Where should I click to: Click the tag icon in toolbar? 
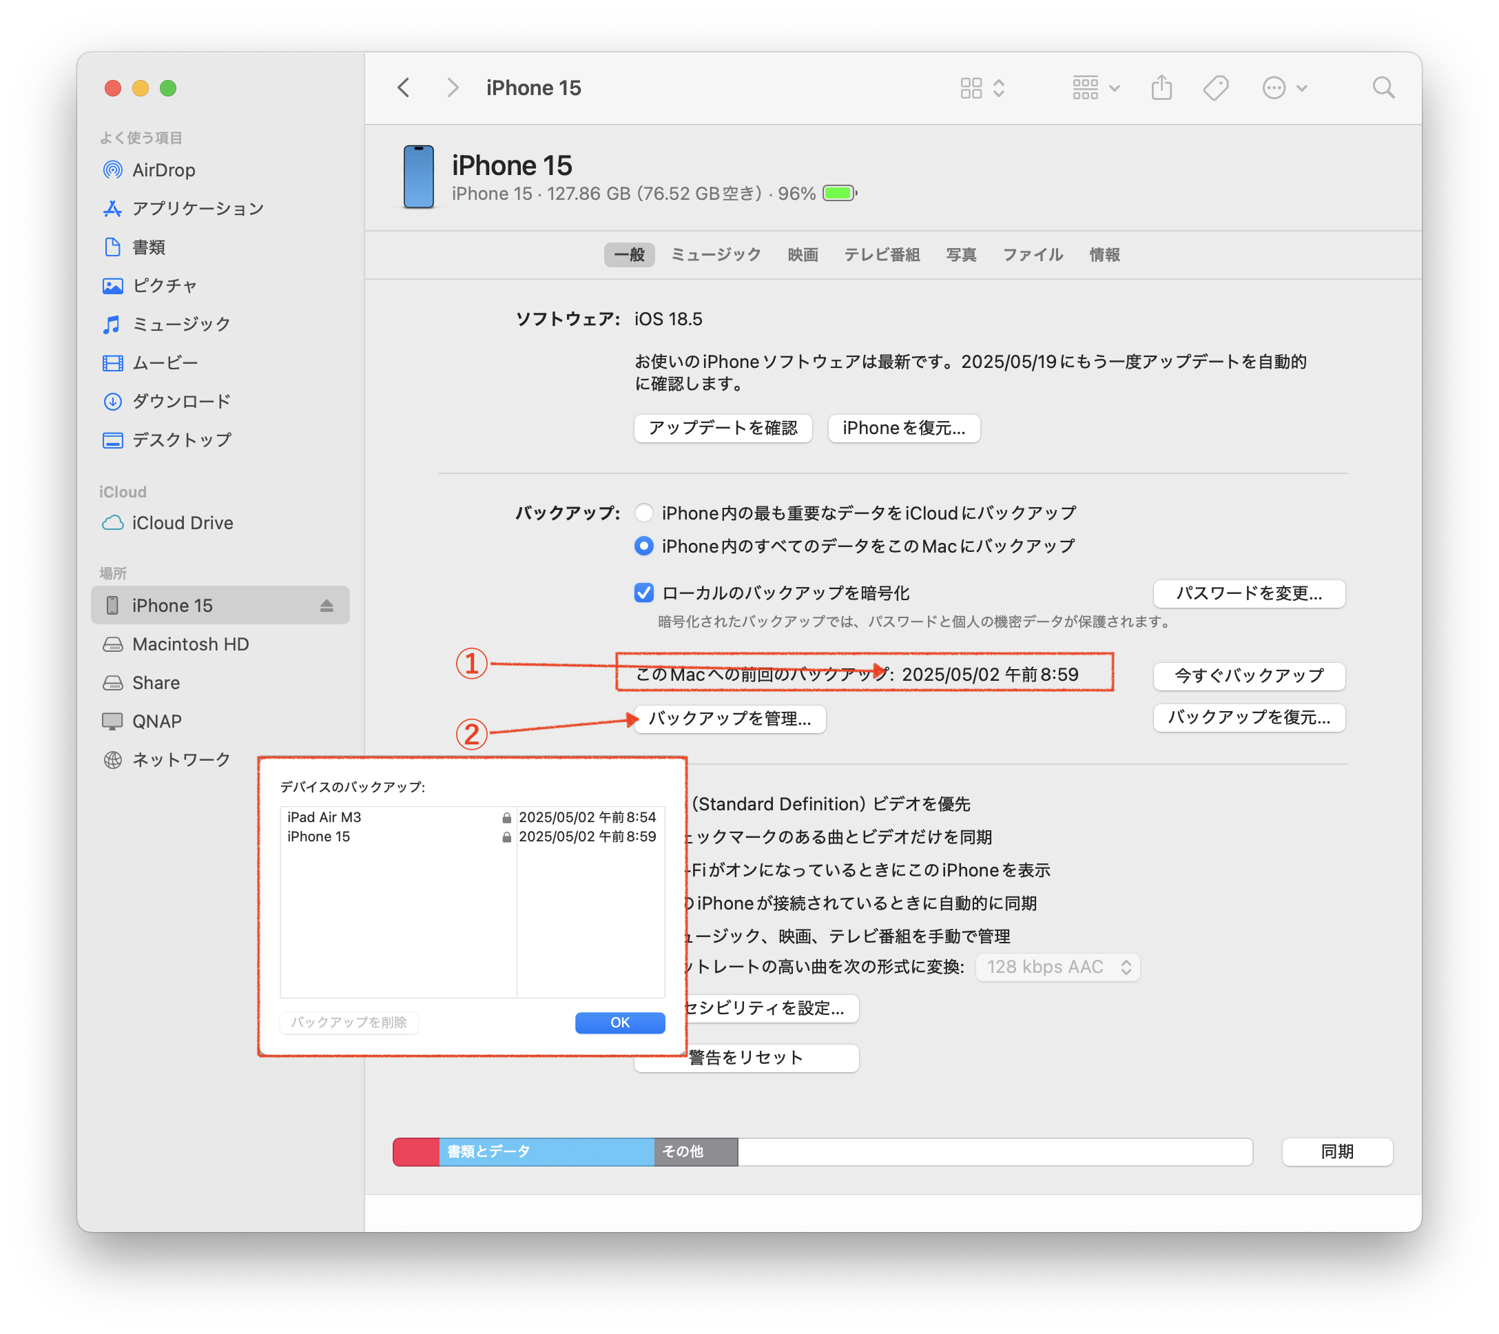point(1215,88)
